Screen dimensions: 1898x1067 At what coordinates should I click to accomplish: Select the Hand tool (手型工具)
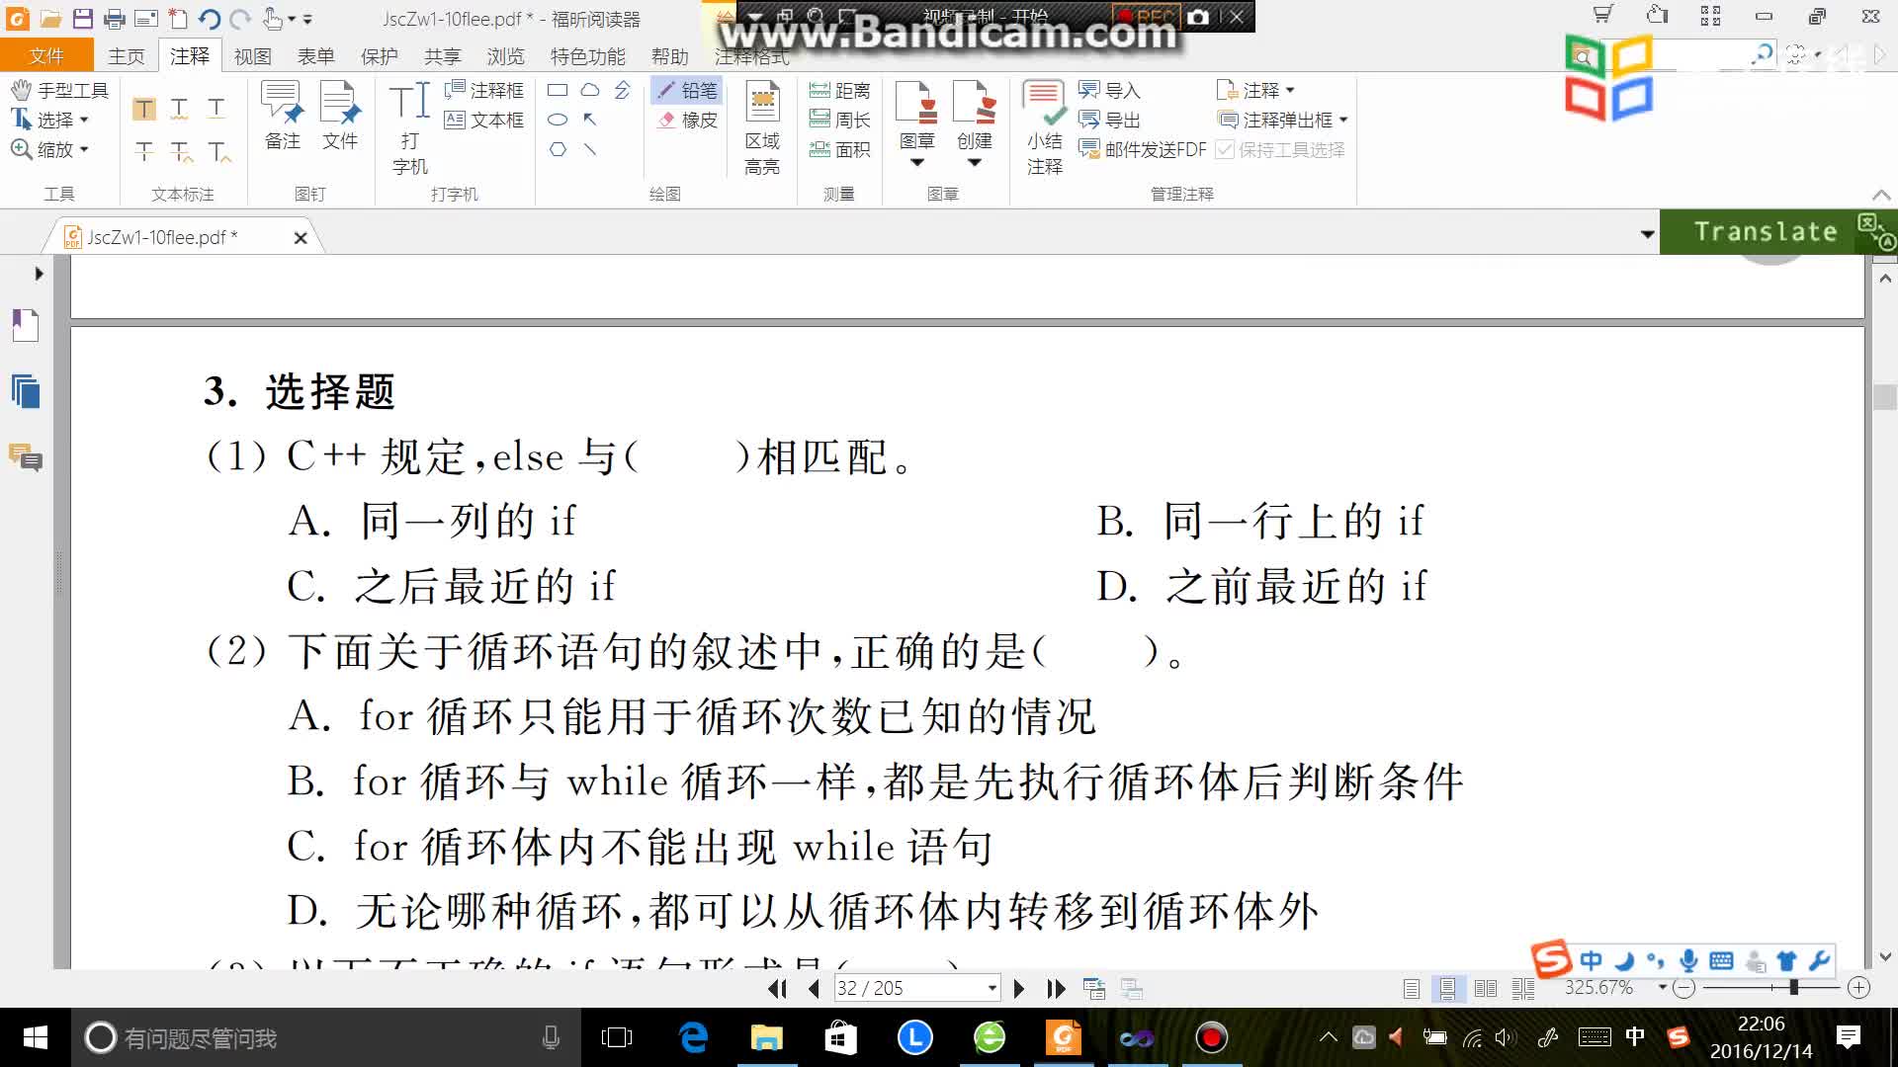(59, 90)
